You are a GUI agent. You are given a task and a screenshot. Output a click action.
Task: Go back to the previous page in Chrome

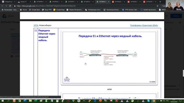[x=3, y=6]
